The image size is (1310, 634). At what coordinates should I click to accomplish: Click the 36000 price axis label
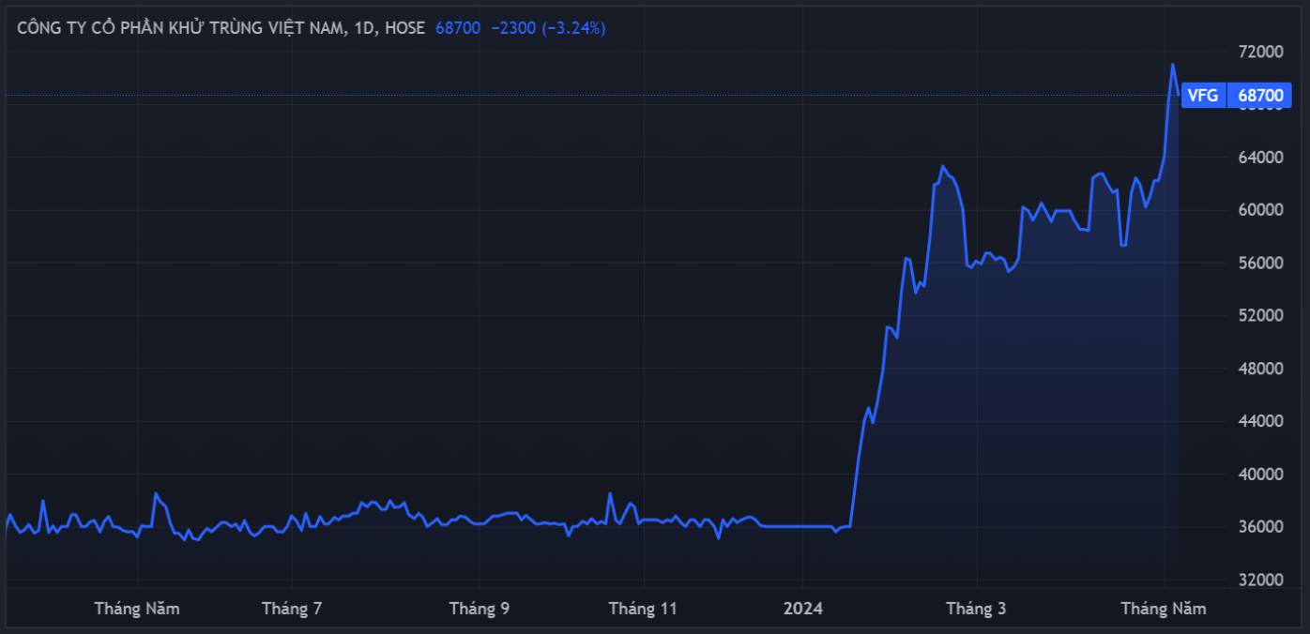(x=1259, y=527)
